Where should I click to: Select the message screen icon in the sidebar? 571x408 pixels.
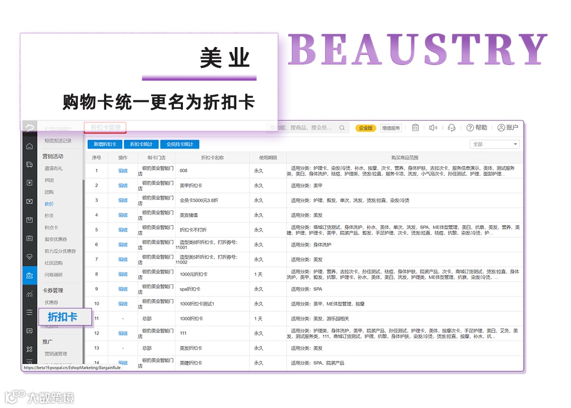[x=30, y=331]
